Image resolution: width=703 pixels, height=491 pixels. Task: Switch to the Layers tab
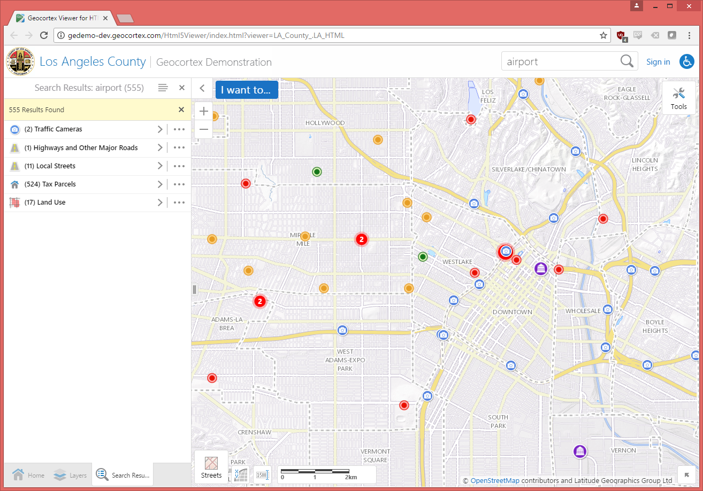[70, 474]
